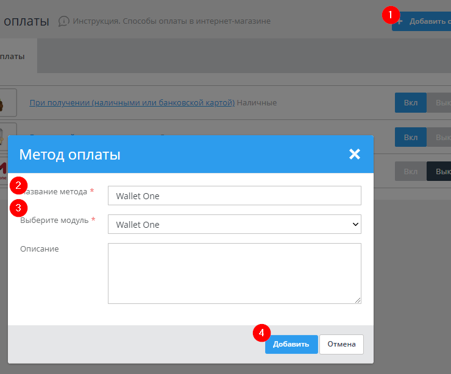Screen dimensions: 451x374
Task: Enable first payment method with Вкл
Action: coord(411,102)
